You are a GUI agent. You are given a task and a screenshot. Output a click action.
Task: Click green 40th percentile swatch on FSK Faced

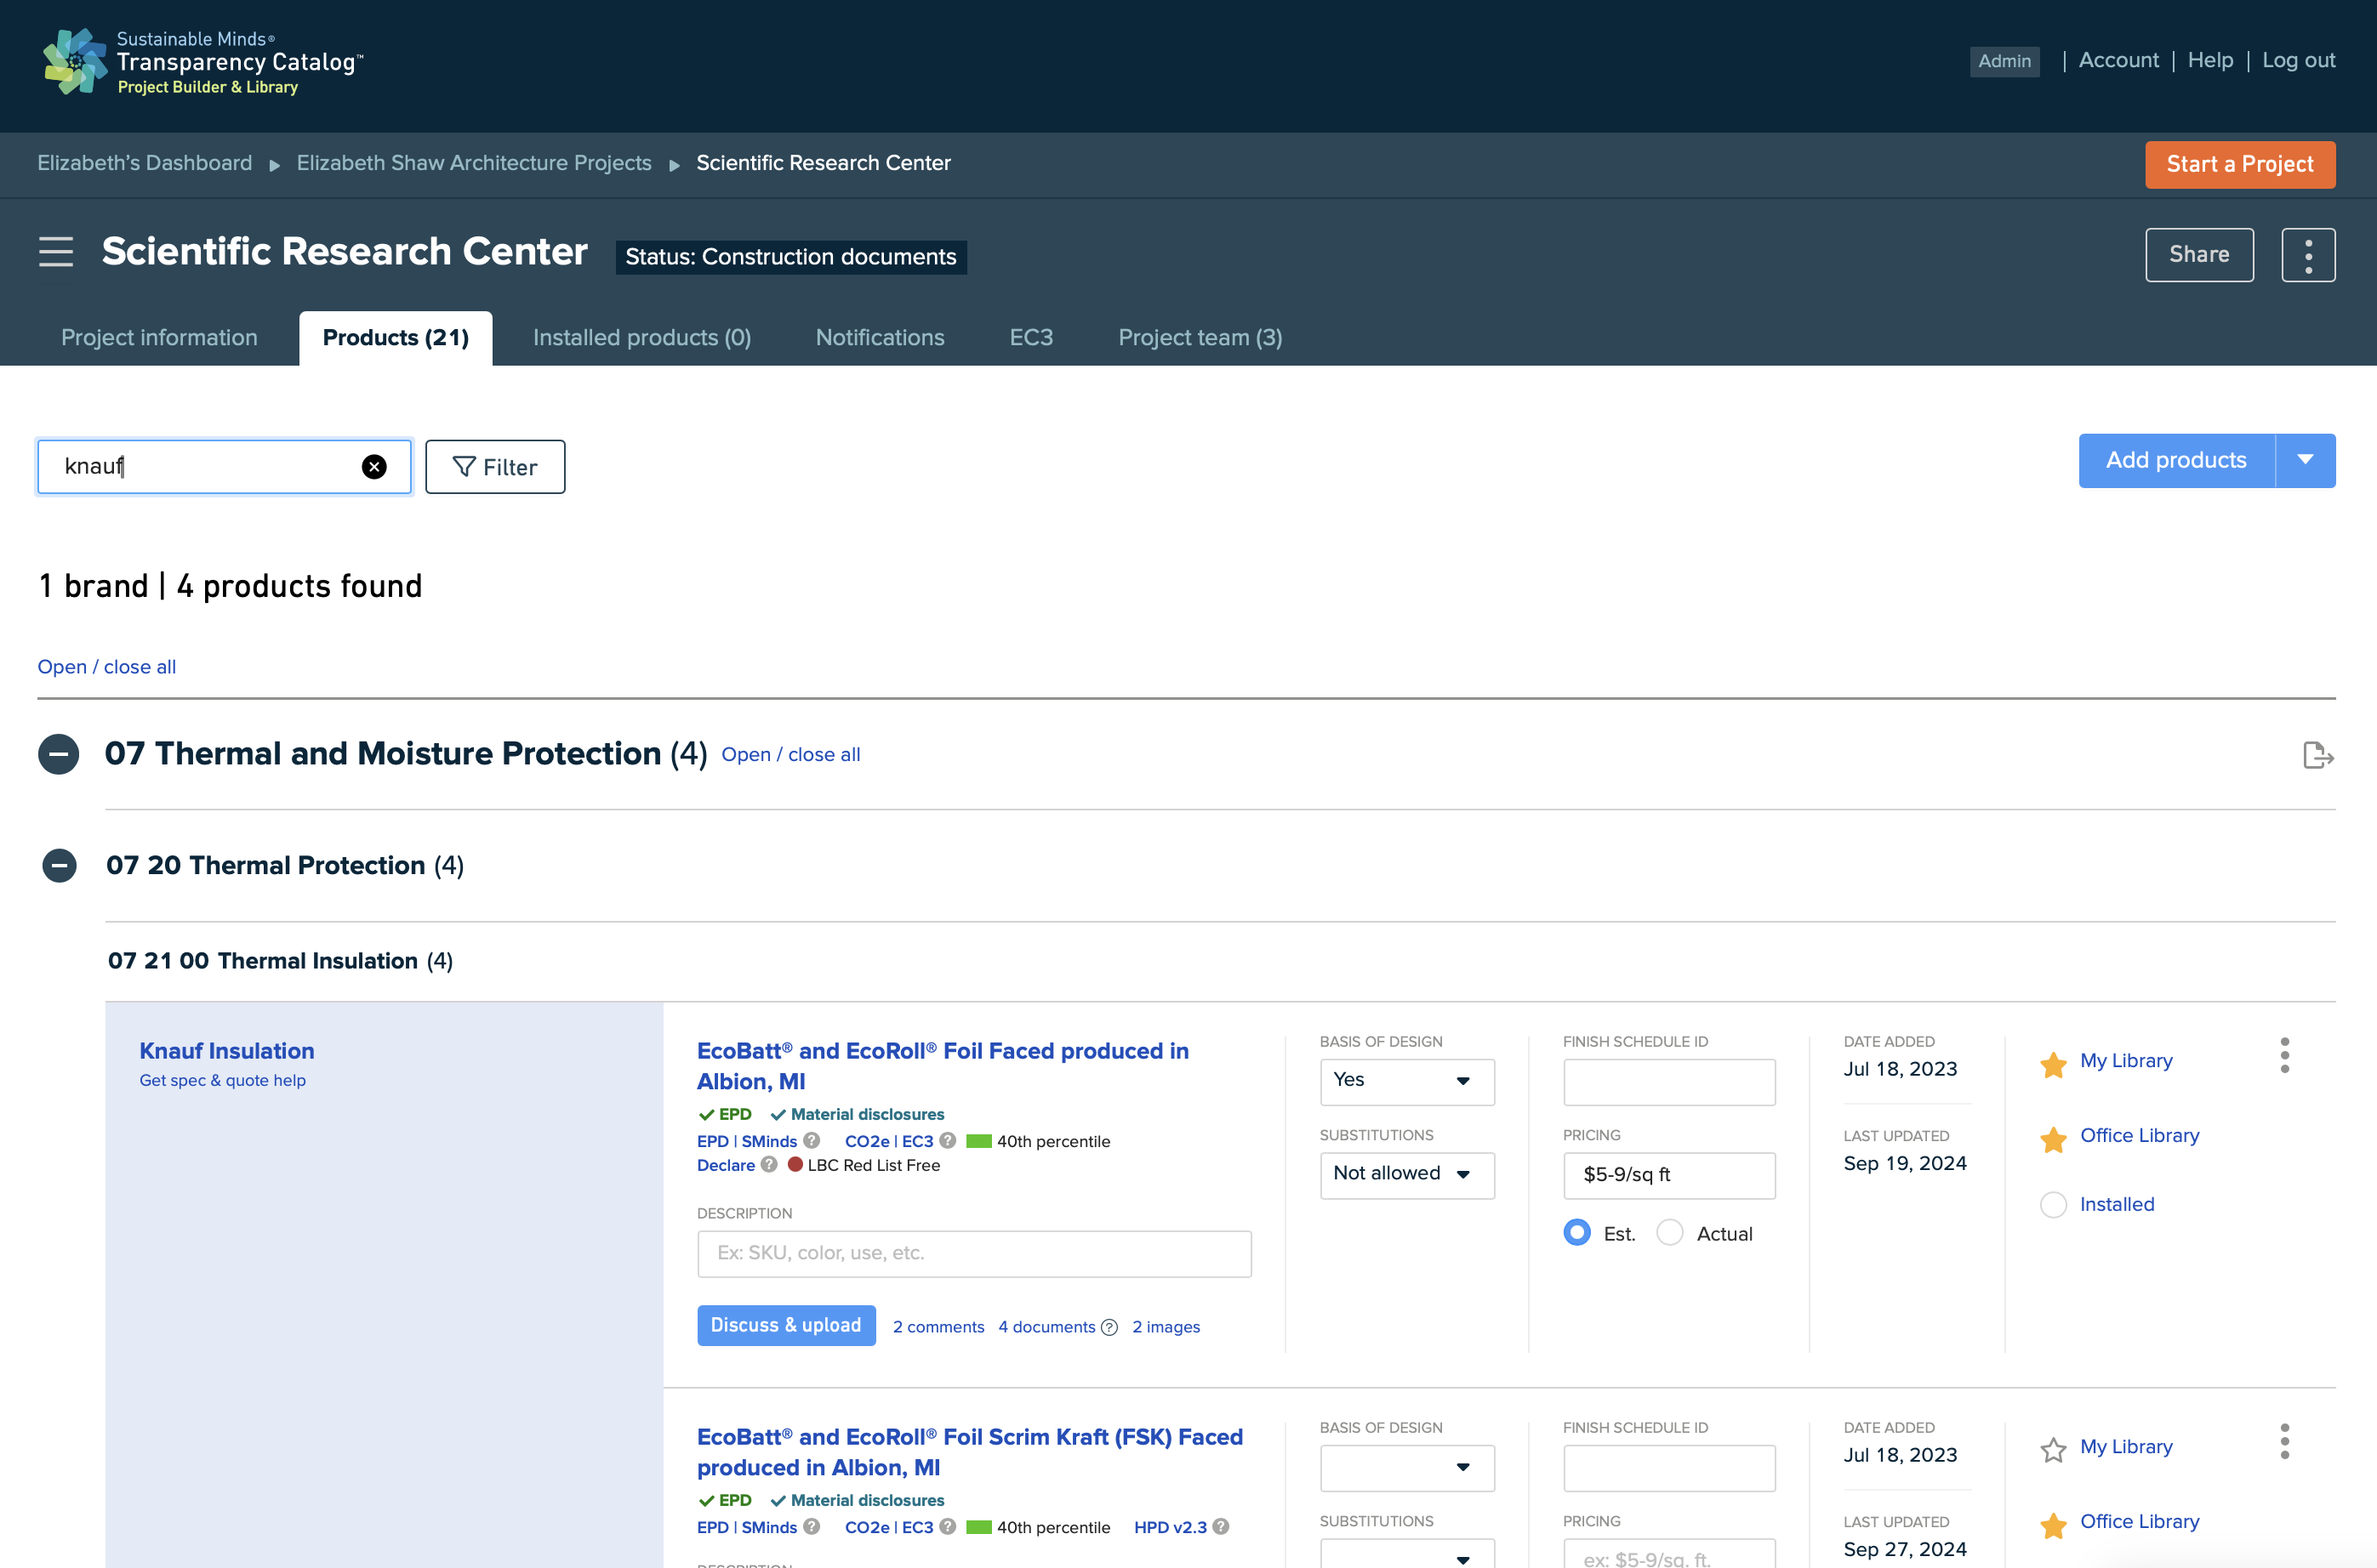[978, 1527]
